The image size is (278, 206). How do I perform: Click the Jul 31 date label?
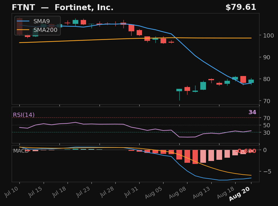click(131, 192)
